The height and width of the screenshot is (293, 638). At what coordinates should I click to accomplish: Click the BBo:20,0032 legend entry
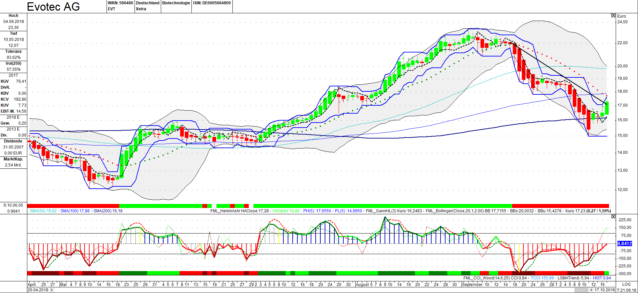522,211
